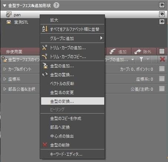
Task: Click the 実測STL item icon
Action: point(9,22)
